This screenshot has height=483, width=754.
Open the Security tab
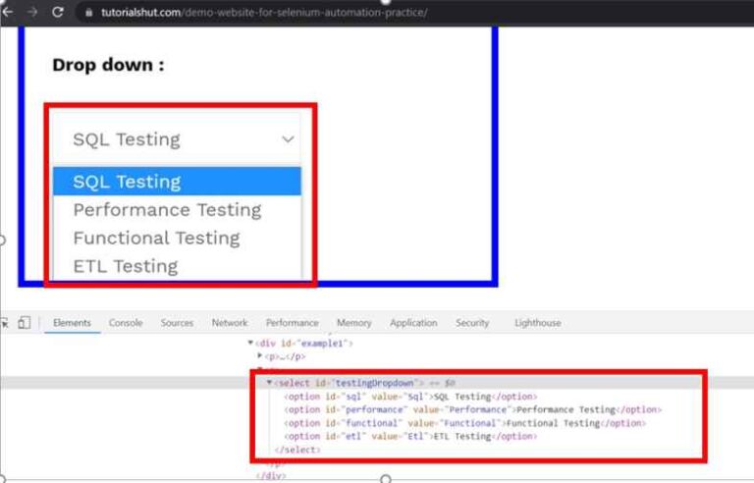point(472,323)
